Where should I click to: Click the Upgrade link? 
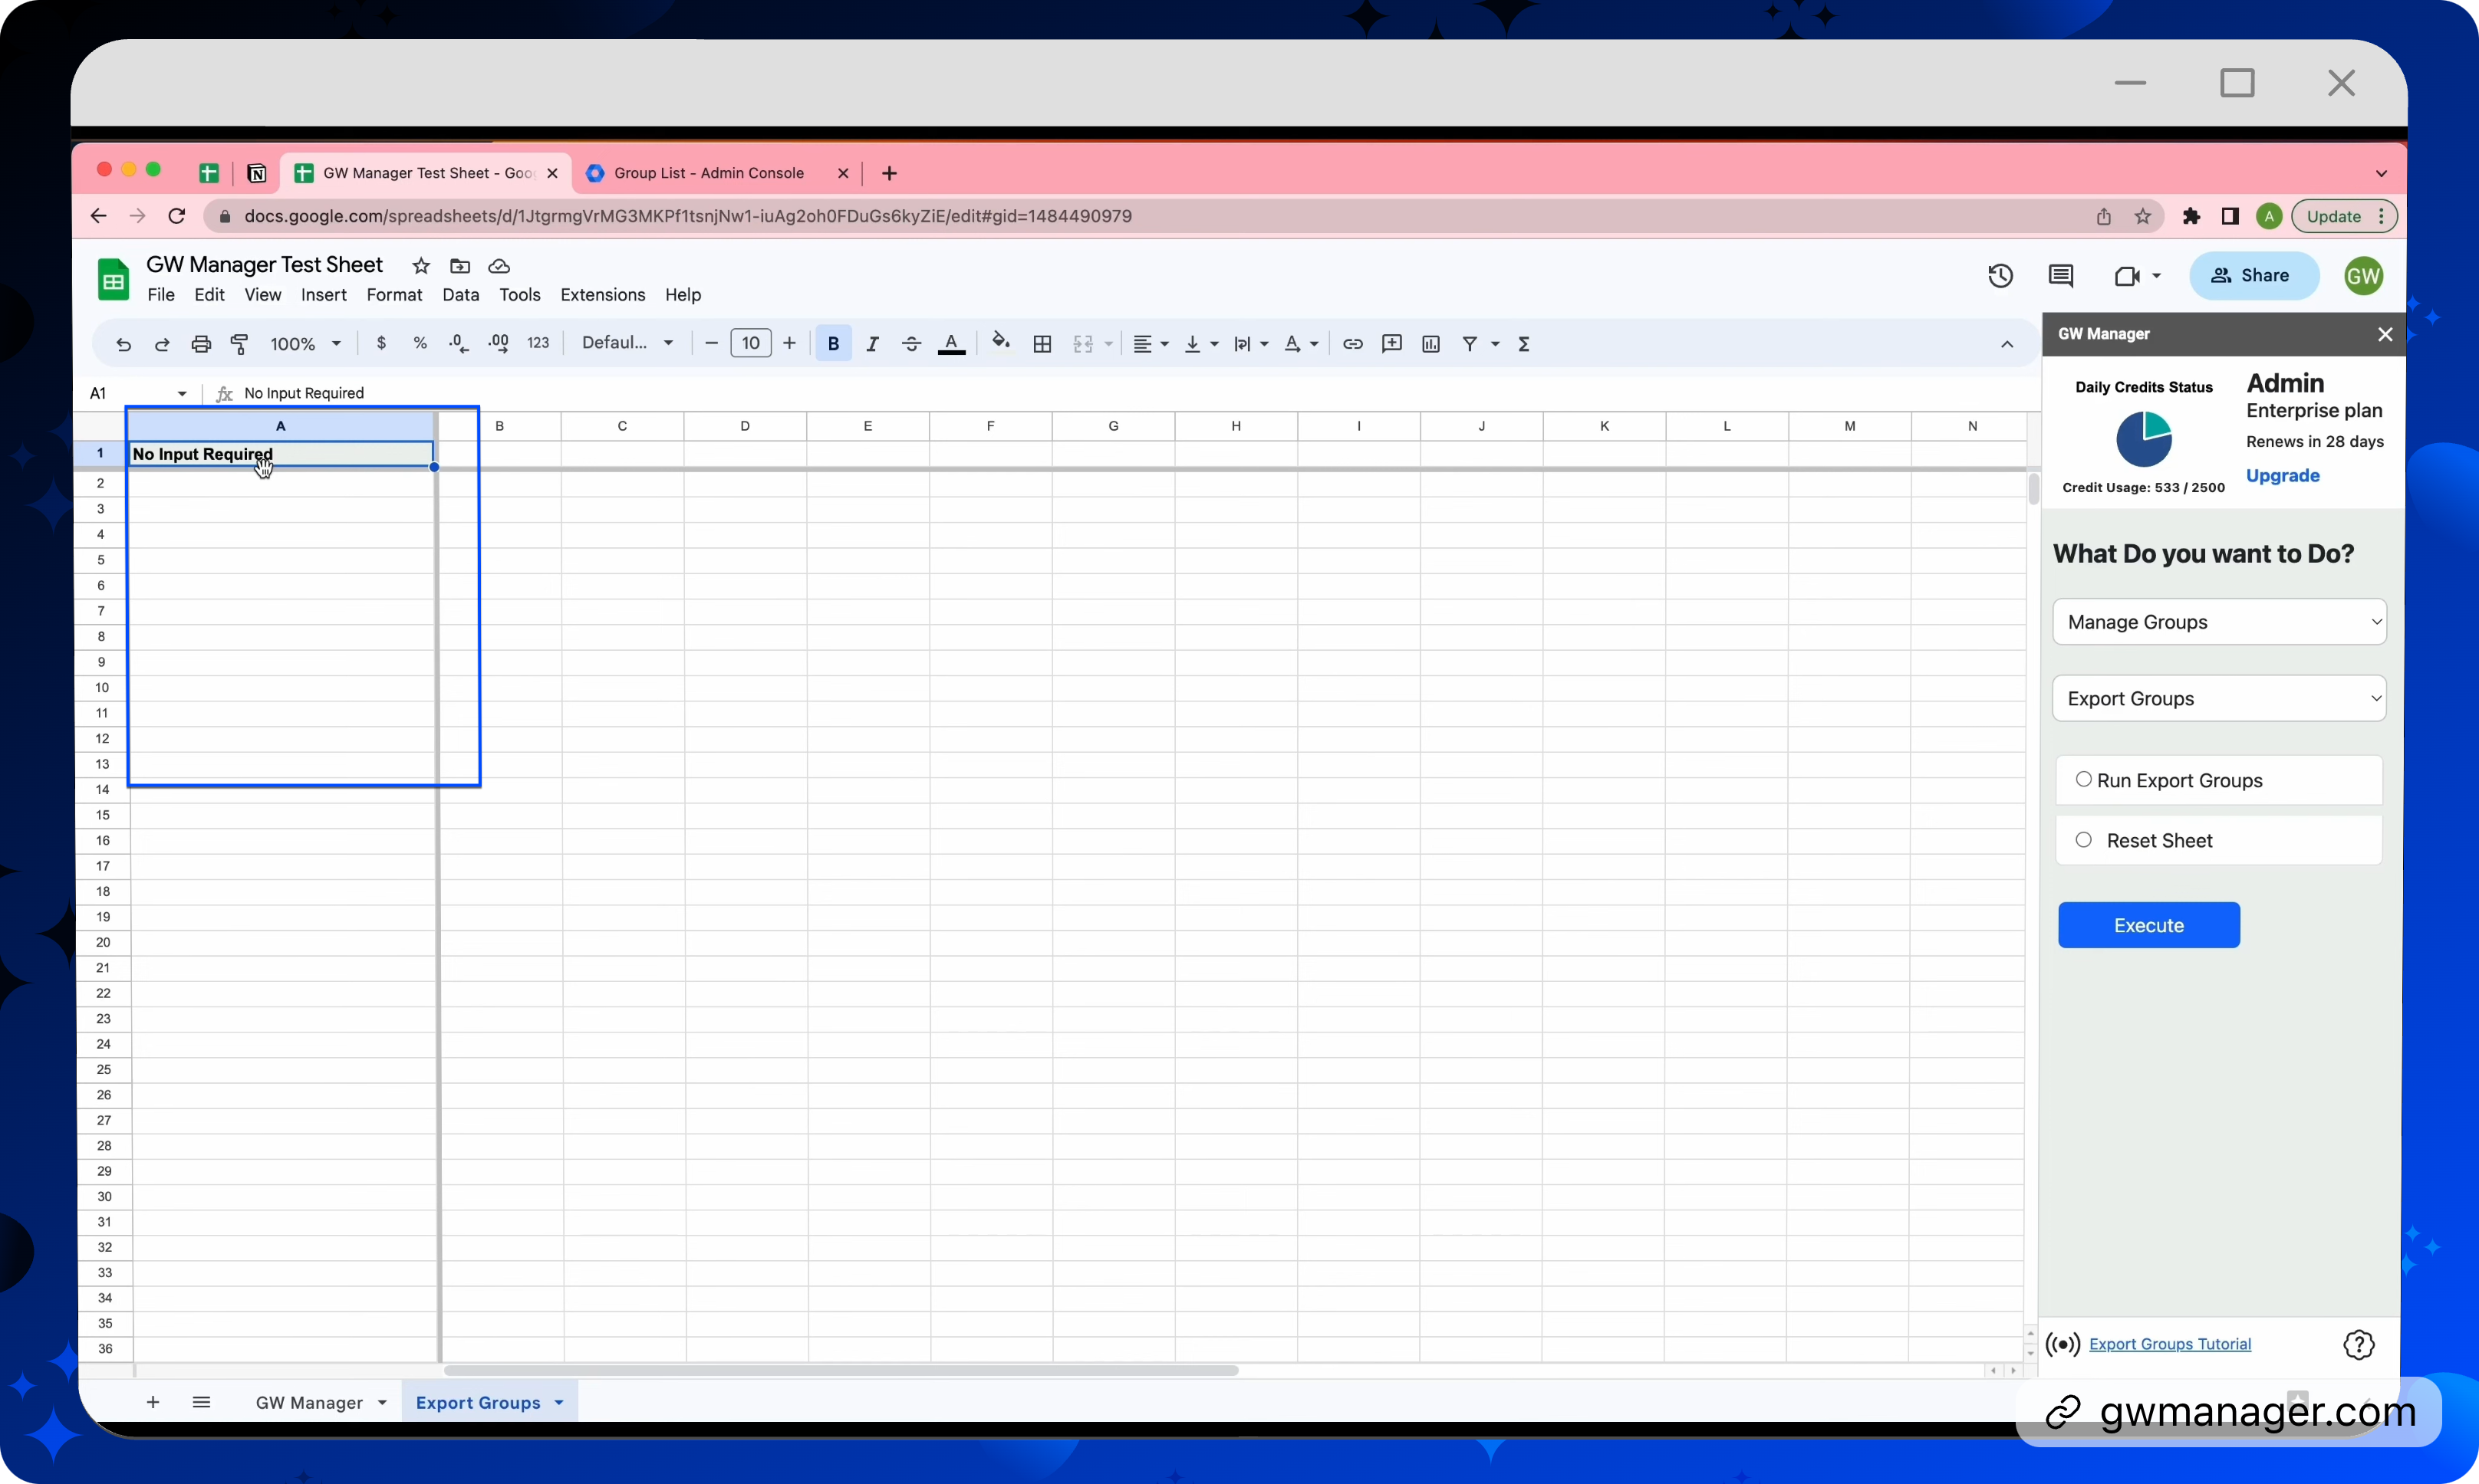coord(2282,475)
